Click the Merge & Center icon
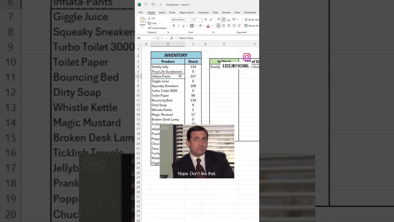The image size is (394, 222). (246, 26)
